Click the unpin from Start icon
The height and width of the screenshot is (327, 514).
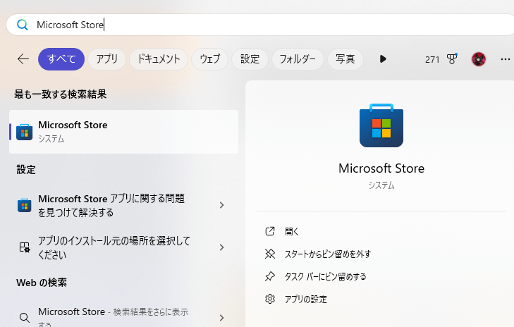click(270, 254)
